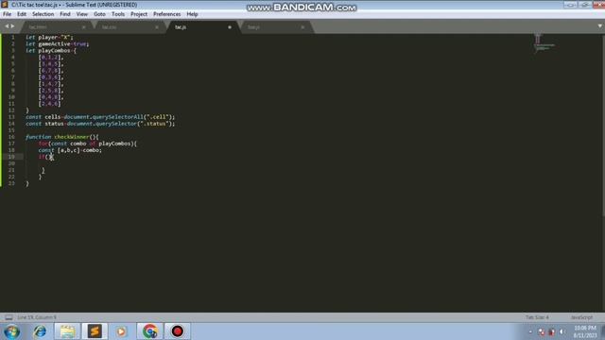The width and height of the screenshot is (605, 340).
Task: Open the Tab Size: 4 selector
Action: (537, 317)
